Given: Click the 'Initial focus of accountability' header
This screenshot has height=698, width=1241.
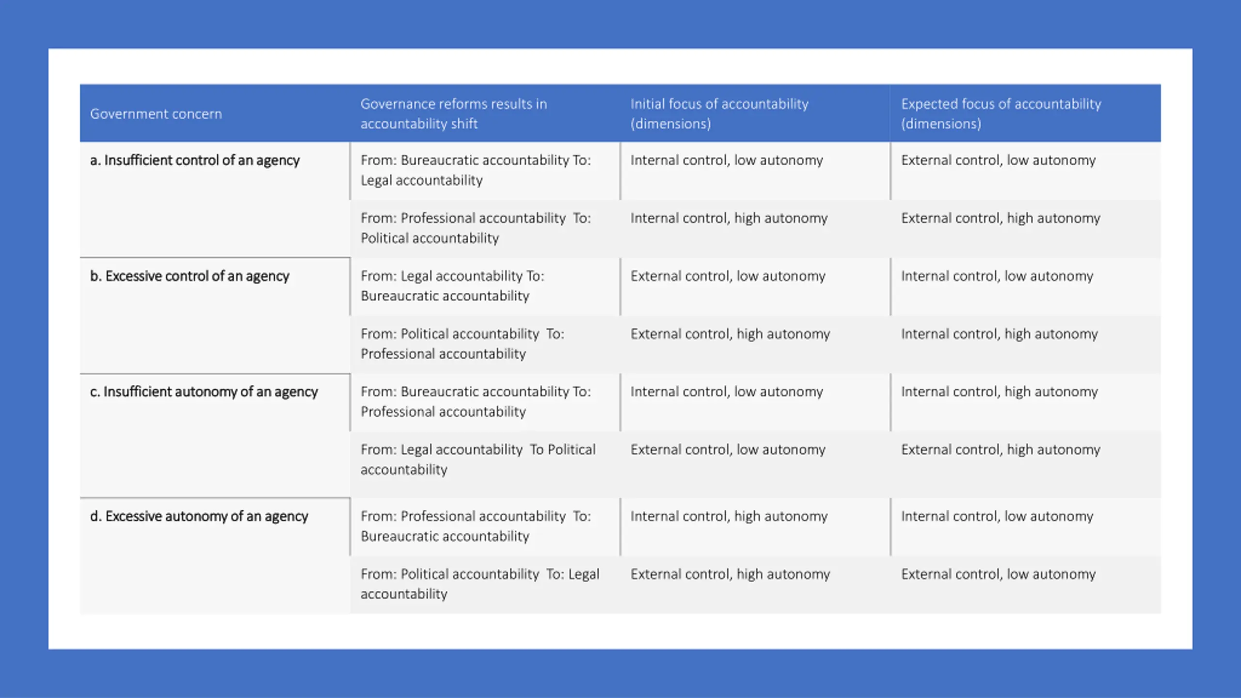Looking at the screenshot, I should 719,114.
